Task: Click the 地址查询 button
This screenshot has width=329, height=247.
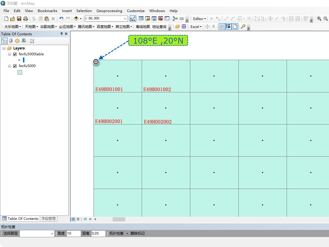Action: point(159,27)
